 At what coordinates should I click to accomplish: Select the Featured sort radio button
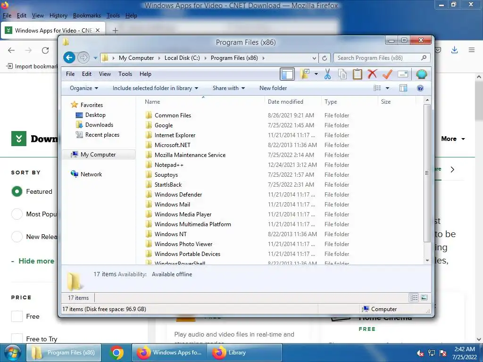click(x=17, y=191)
